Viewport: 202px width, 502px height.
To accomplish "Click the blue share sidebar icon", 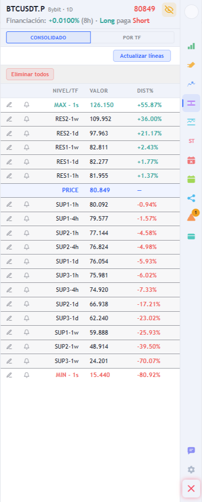I will point(191,198).
